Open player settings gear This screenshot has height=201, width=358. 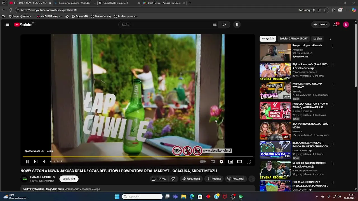click(222, 161)
